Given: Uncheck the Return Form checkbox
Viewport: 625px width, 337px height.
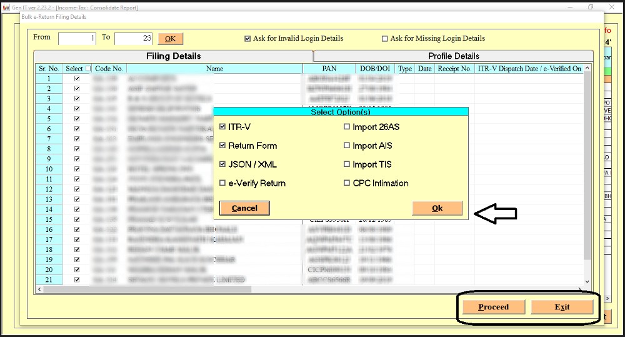Looking at the screenshot, I should point(223,146).
